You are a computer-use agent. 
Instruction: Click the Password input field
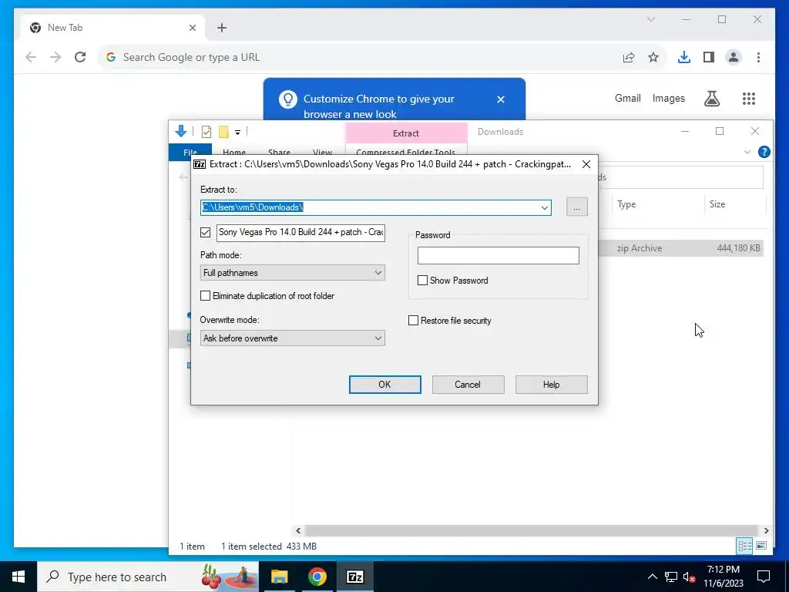tap(499, 256)
